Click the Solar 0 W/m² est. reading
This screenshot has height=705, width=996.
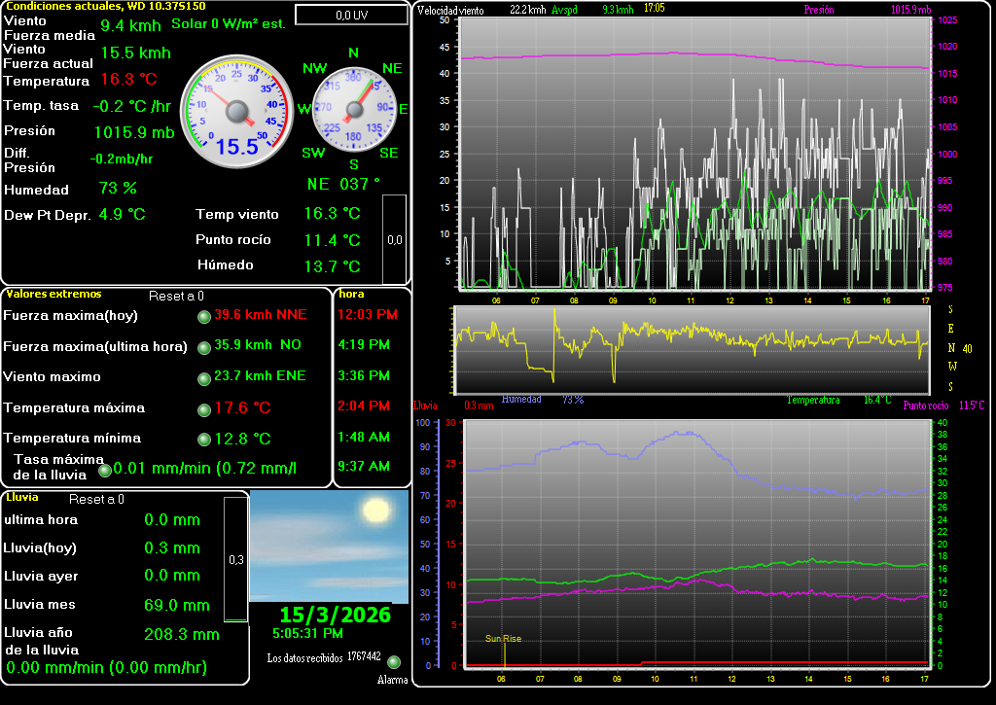tap(229, 23)
